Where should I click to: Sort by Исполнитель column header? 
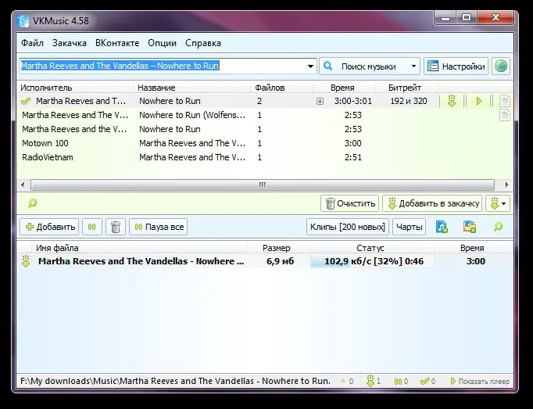(x=75, y=88)
